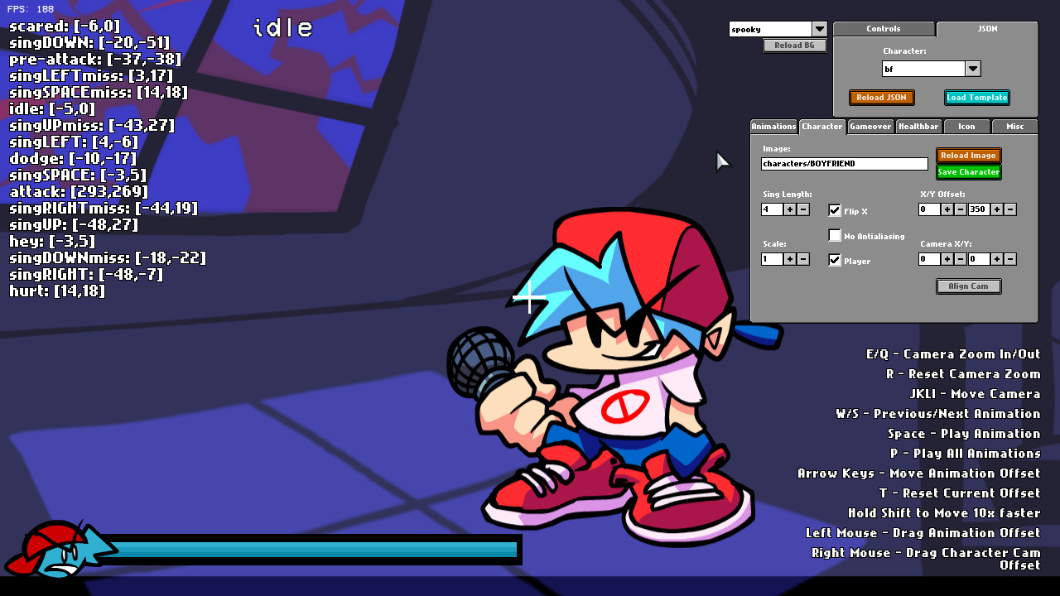Switch to the Controls tab
The image size is (1060, 596).
point(884,29)
